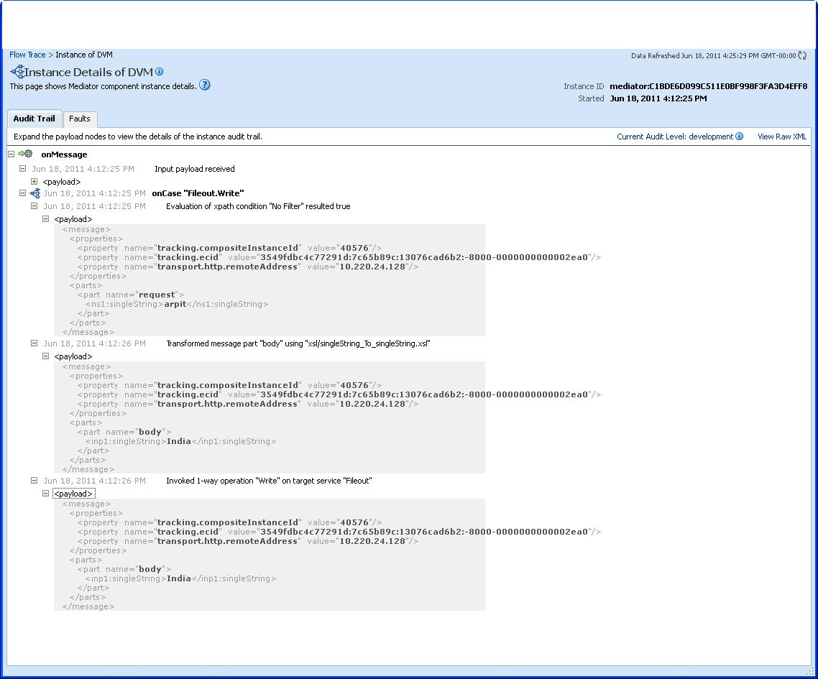Switch to the Faults tab

(80, 119)
